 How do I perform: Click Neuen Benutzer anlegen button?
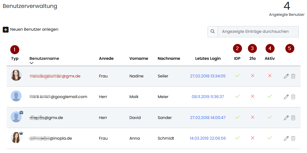[31, 29]
